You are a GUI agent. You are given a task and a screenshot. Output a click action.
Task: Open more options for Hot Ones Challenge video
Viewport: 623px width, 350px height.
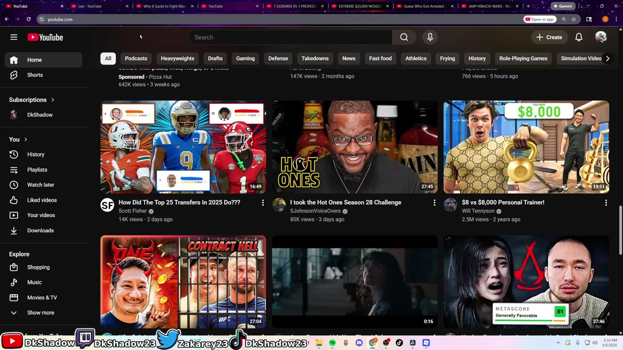coord(435,203)
